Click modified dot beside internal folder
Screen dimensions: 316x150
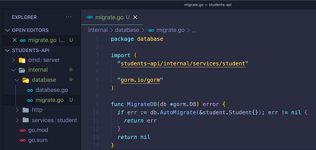click(71, 70)
